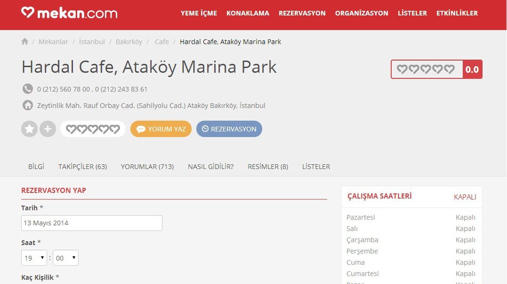The image size is (507, 284).
Task: Select the home icon in the breadcrumb
Action: (24, 41)
